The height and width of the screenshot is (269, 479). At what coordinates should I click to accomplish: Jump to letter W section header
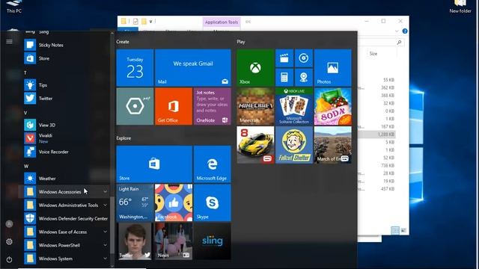point(26,166)
